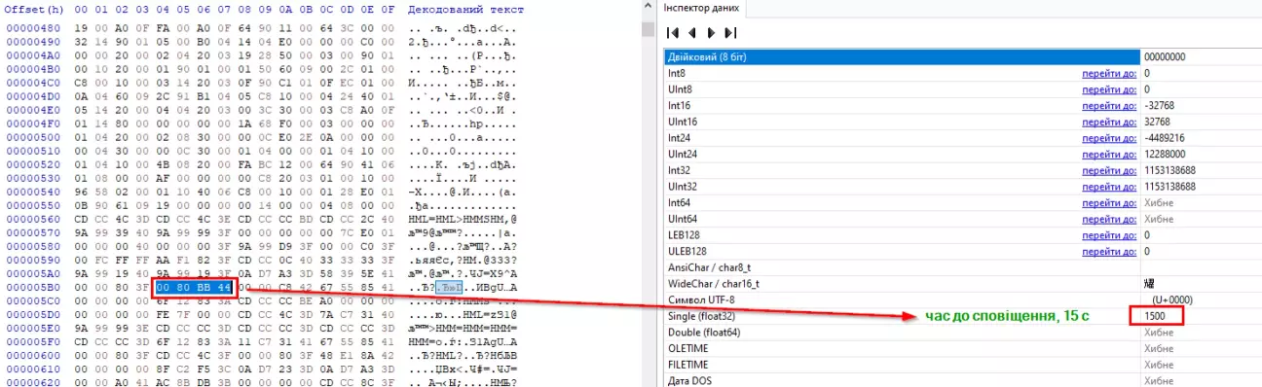Select the FILETIME row label

(x=687, y=365)
